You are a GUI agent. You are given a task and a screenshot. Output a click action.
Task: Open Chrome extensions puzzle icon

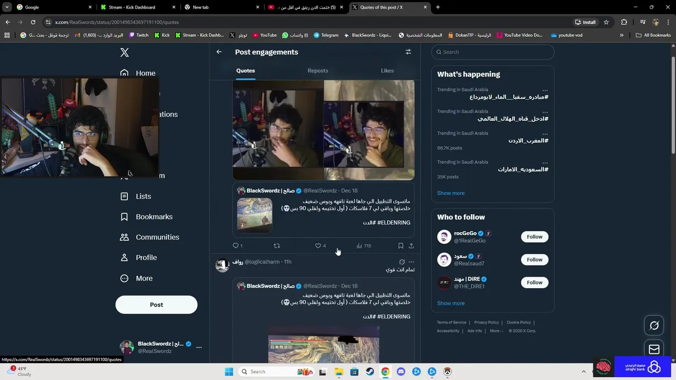pyautogui.click(x=624, y=22)
